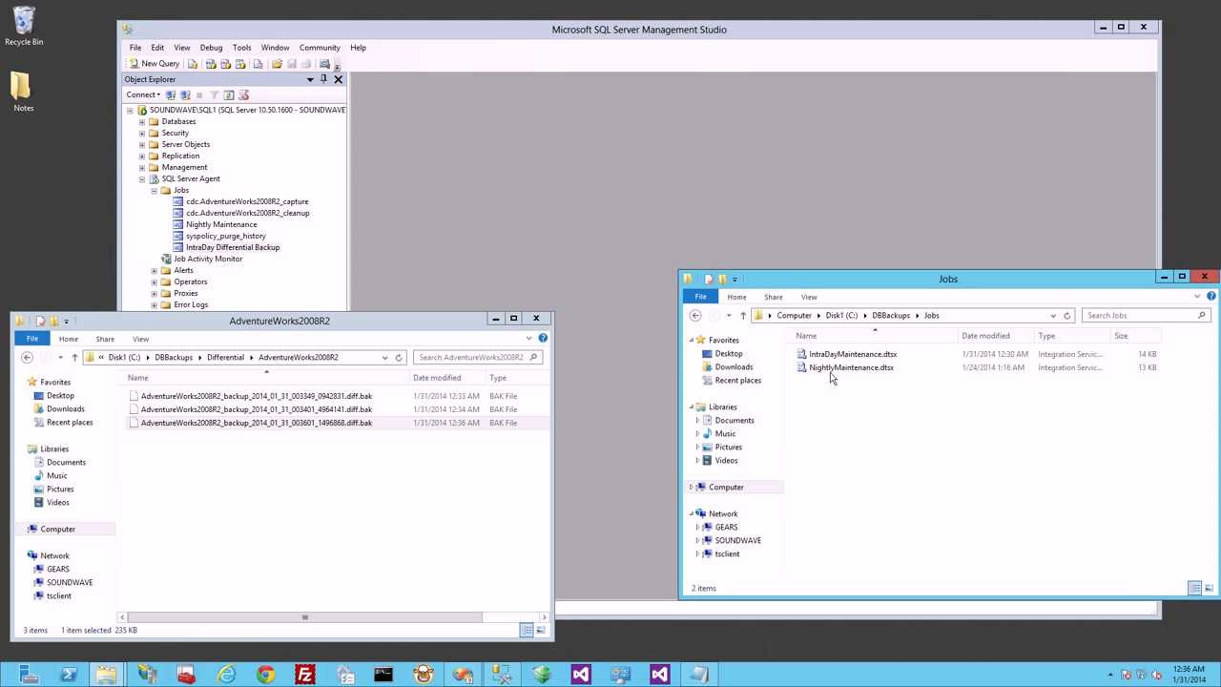This screenshot has width=1221, height=687.
Task: Click the New Query toolbar button
Action: (x=154, y=64)
